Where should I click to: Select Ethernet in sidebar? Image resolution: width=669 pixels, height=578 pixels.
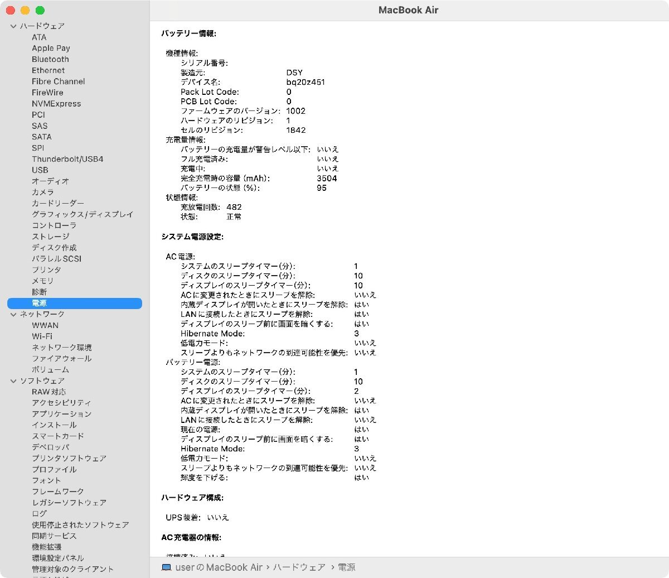(x=48, y=70)
